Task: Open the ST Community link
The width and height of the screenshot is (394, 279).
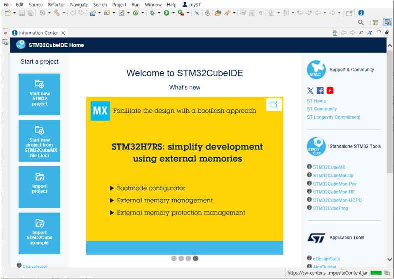Action: click(322, 109)
